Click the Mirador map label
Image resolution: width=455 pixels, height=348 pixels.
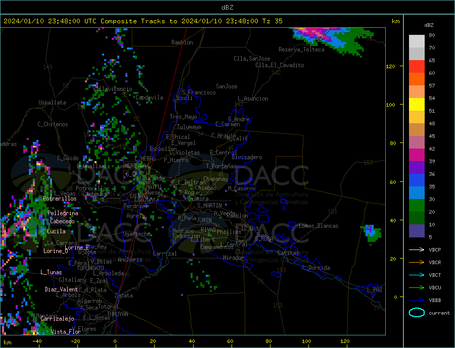click(233, 258)
